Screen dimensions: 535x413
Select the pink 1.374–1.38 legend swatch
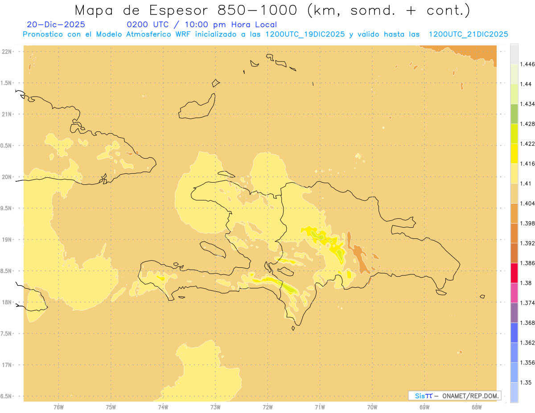(x=514, y=293)
